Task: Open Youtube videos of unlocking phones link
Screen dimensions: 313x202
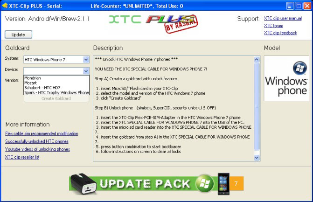Action: coord(37,149)
